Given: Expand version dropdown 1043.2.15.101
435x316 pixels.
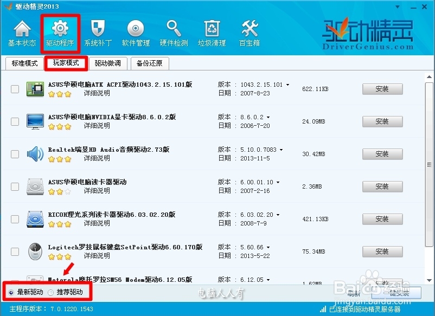Looking at the screenshot, I should click(287, 85).
